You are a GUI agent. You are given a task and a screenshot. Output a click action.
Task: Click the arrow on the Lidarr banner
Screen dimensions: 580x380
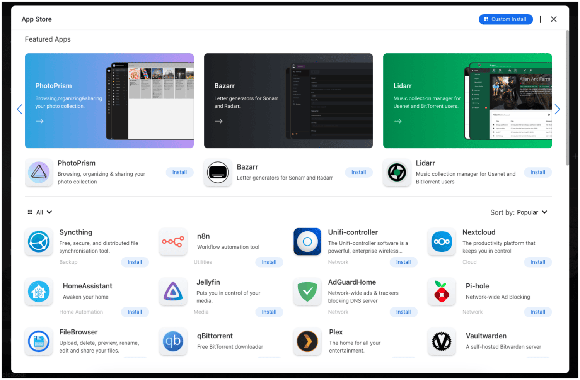pos(398,121)
